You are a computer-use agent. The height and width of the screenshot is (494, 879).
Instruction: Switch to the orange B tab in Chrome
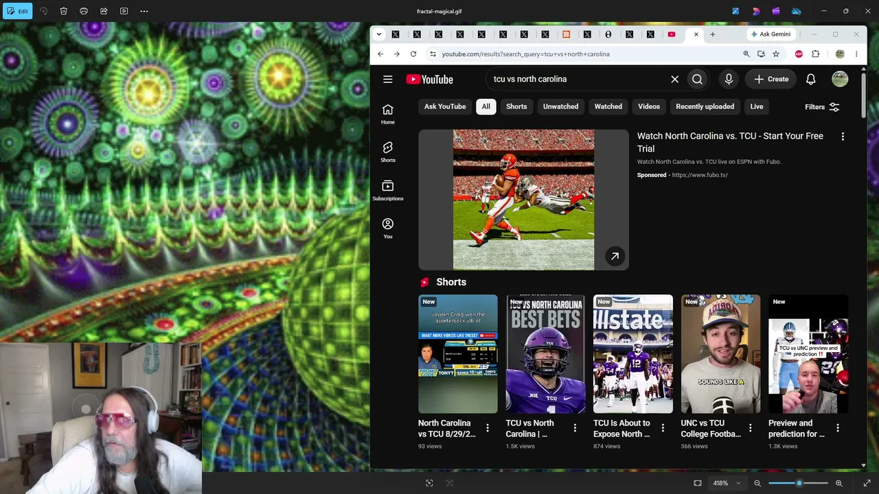point(567,34)
